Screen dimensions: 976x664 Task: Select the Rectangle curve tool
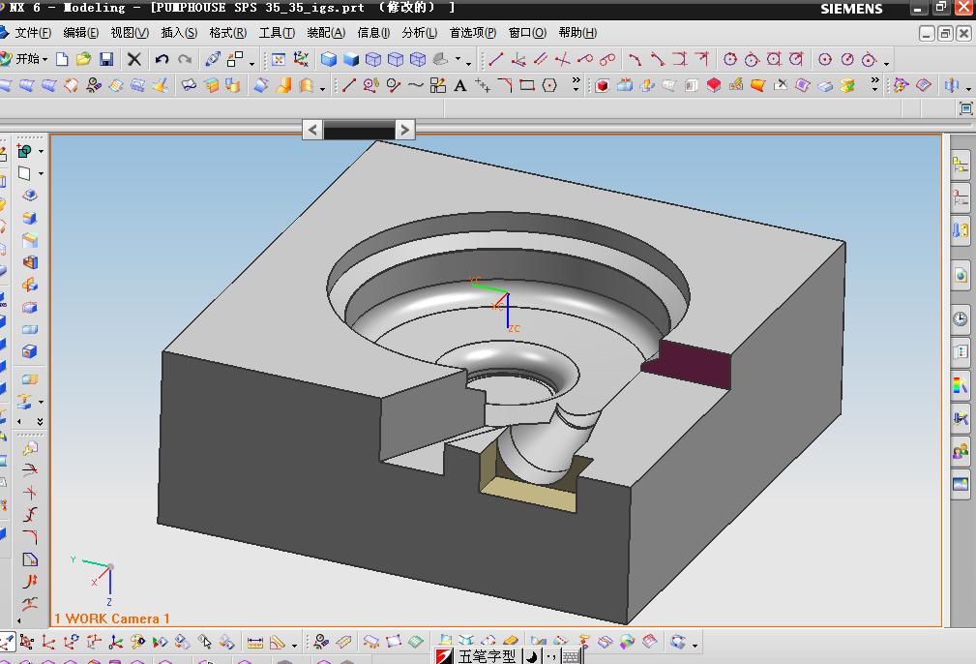pyautogui.click(x=527, y=86)
